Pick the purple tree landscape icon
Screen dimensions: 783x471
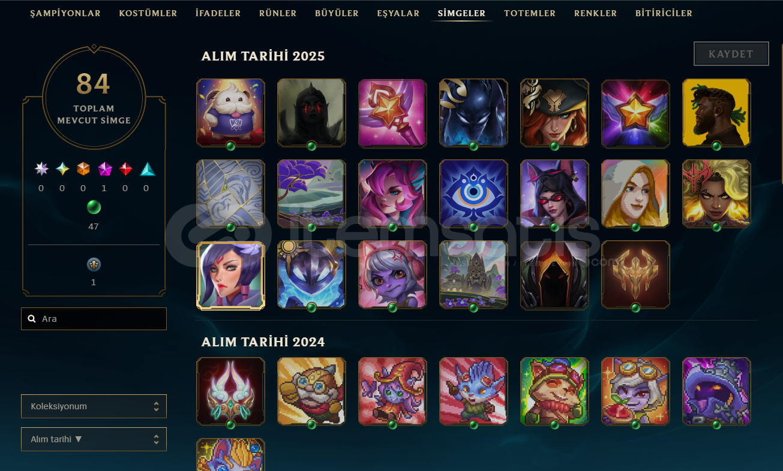(x=311, y=194)
